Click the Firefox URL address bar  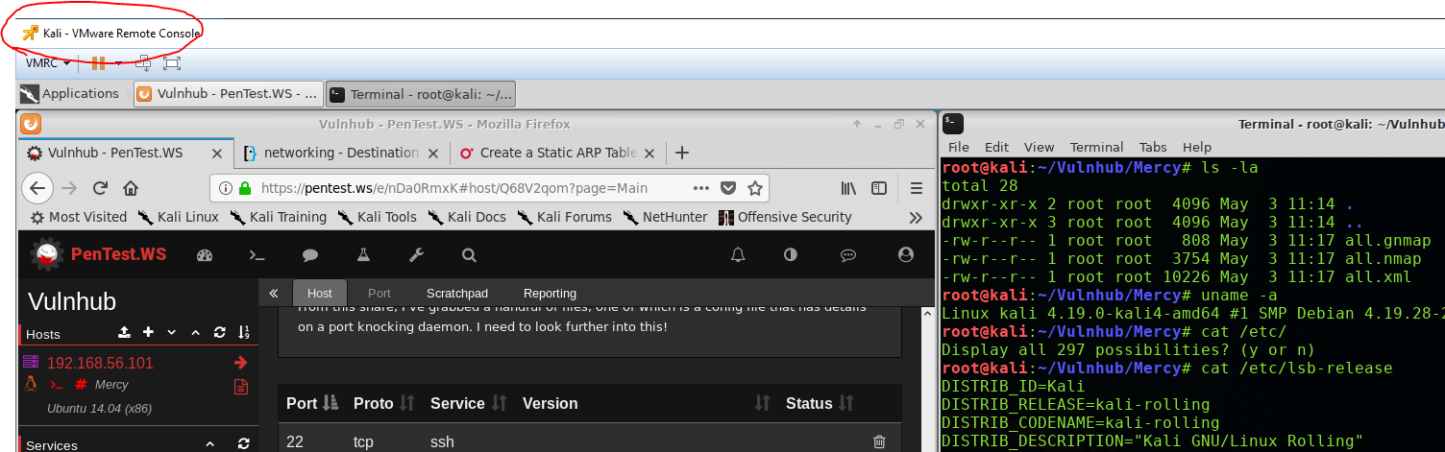point(461,187)
